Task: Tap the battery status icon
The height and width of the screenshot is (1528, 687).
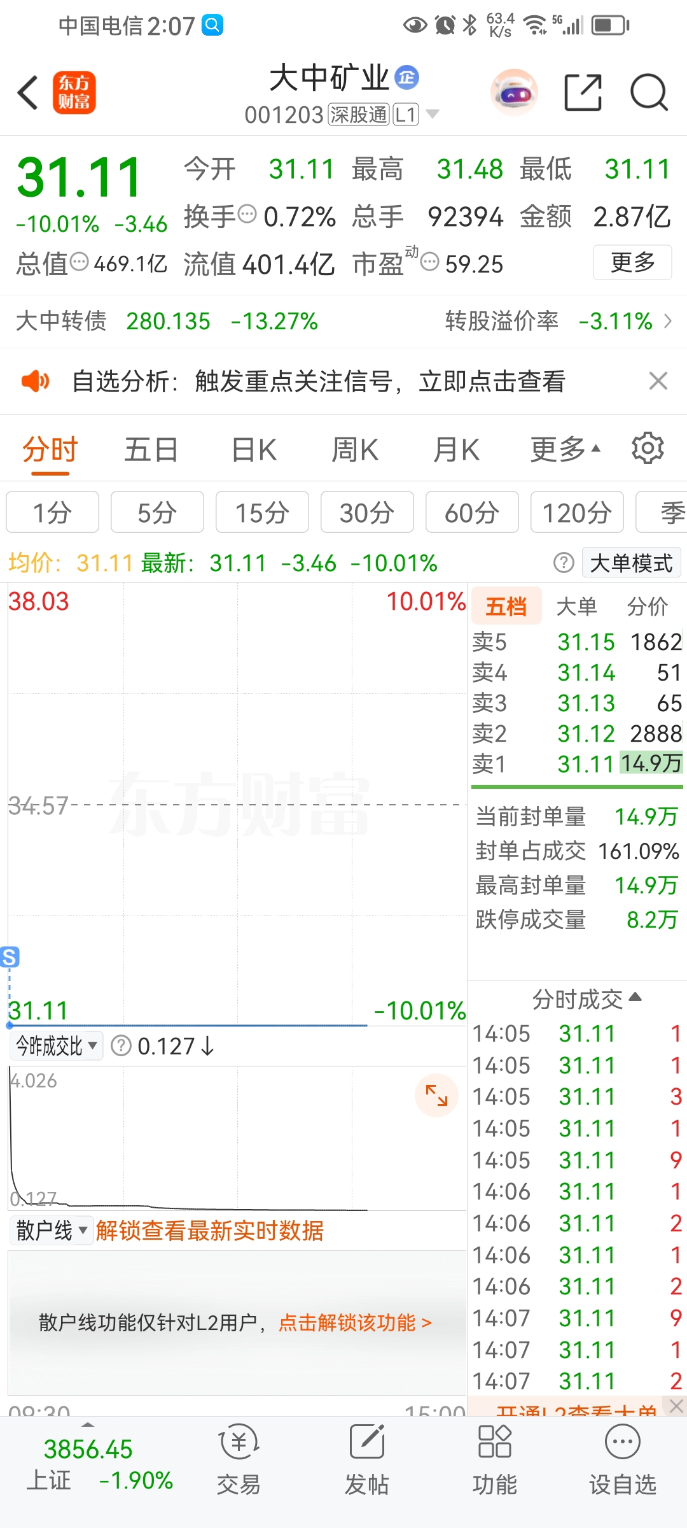Action: [x=611, y=25]
